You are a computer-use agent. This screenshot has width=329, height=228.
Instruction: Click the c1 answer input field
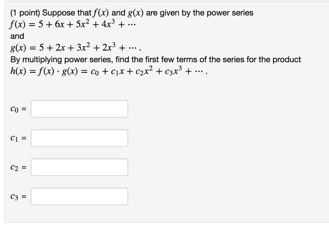pos(79,138)
